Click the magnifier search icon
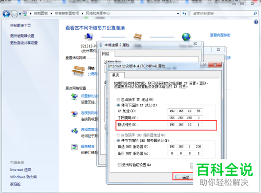This screenshot has width=261, height=193. pyautogui.click(x=255, y=14)
